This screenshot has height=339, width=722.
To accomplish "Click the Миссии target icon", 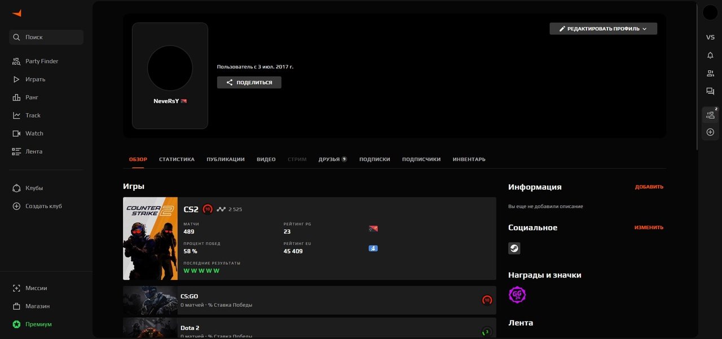I will (x=16, y=288).
